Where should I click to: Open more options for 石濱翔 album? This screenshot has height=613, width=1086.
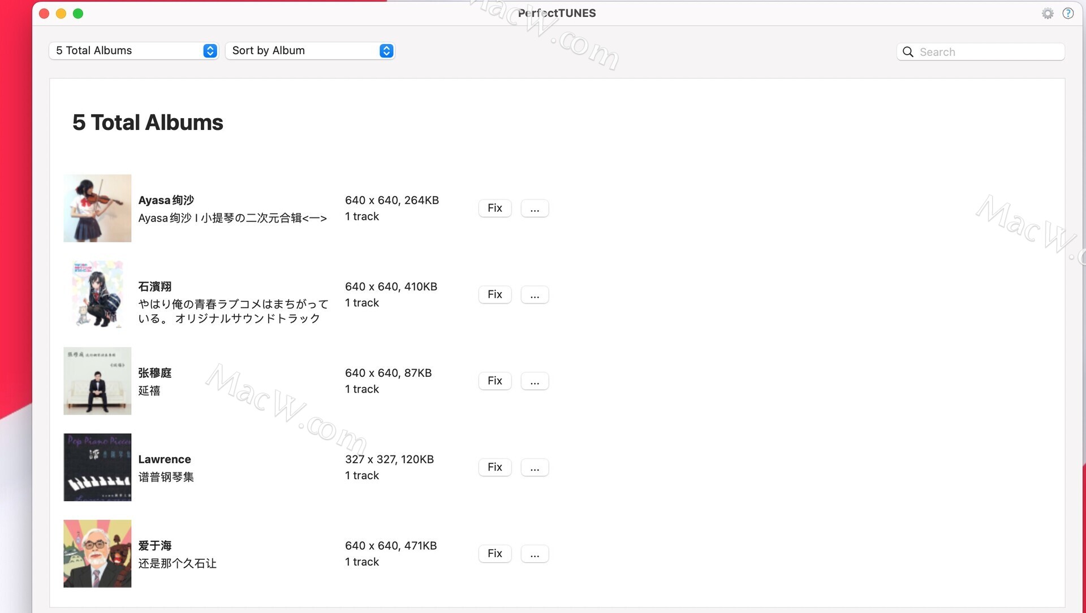click(x=535, y=294)
